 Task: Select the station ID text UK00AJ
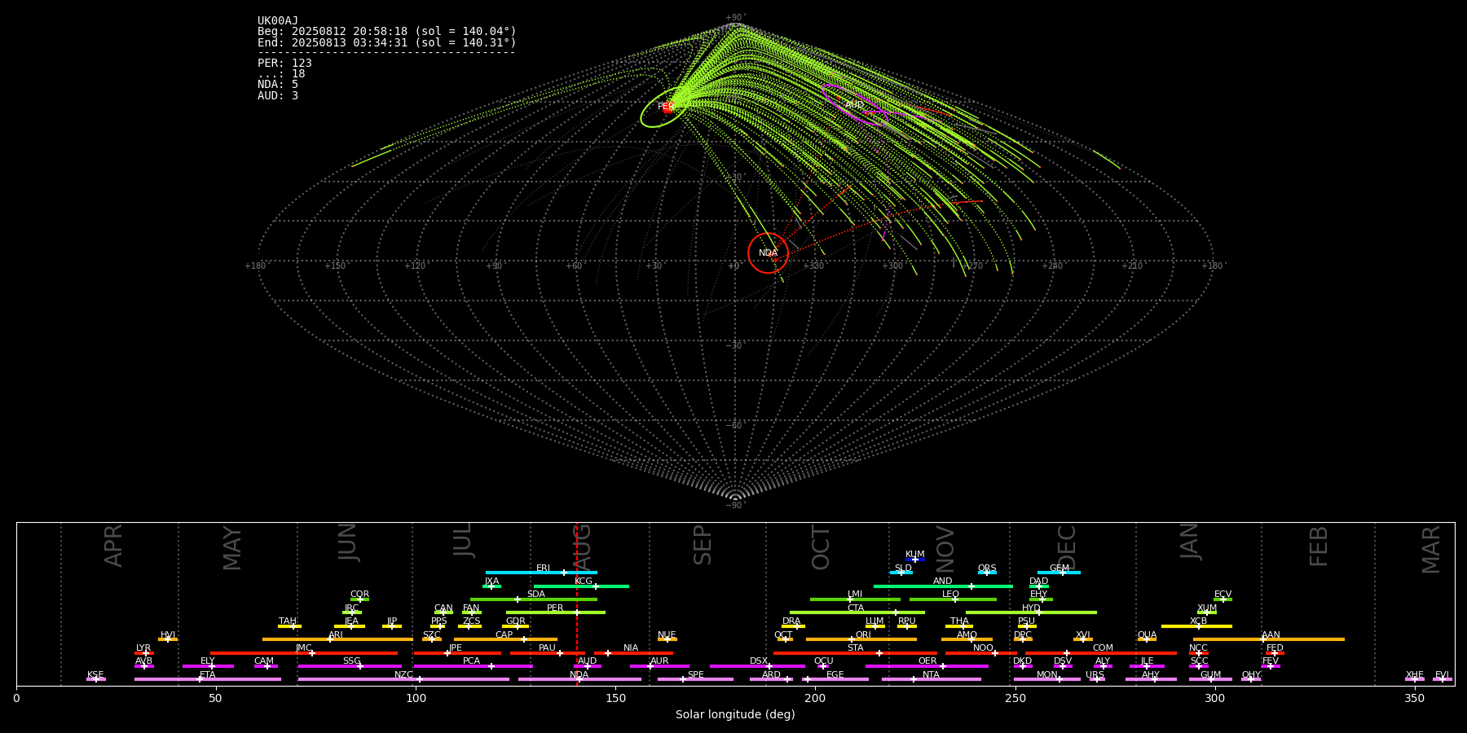278,21
